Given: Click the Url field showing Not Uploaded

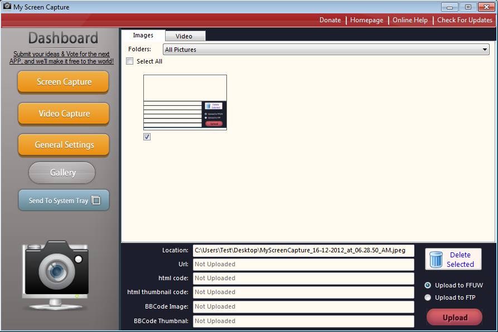Looking at the screenshot, I should (x=303, y=264).
